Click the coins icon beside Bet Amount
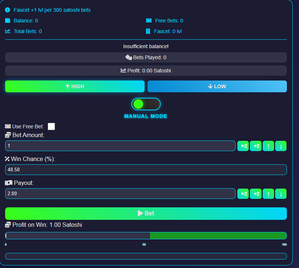The image size is (299, 268). tap(8, 135)
